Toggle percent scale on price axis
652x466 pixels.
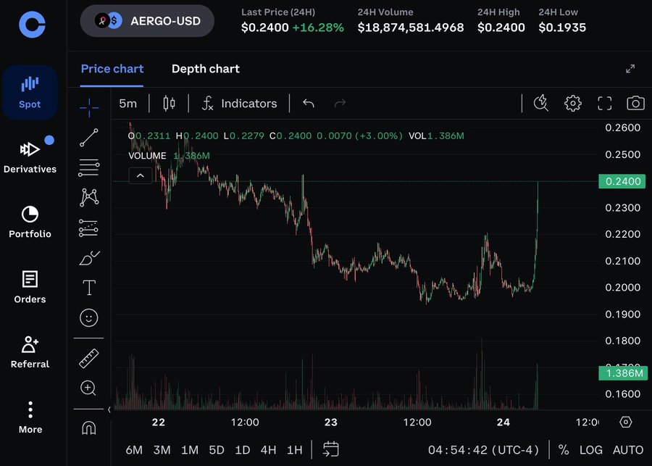[564, 450]
